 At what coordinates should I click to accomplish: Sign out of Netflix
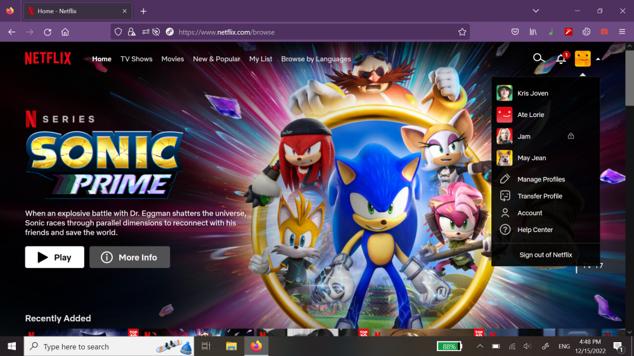(545, 255)
